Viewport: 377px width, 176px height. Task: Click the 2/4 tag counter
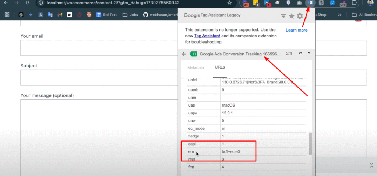pyautogui.click(x=289, y=54)
